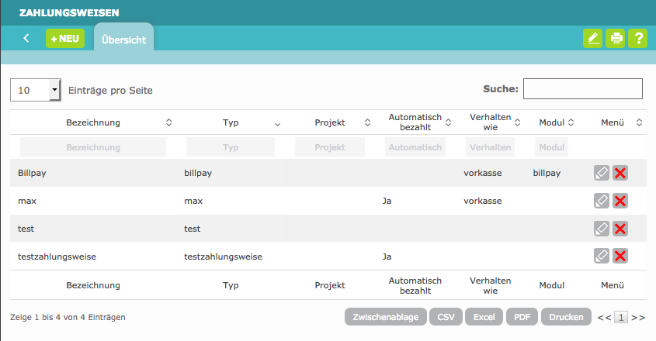Edit the Billpay payment method row
656x341 pixels.
(x=601, y=173)
